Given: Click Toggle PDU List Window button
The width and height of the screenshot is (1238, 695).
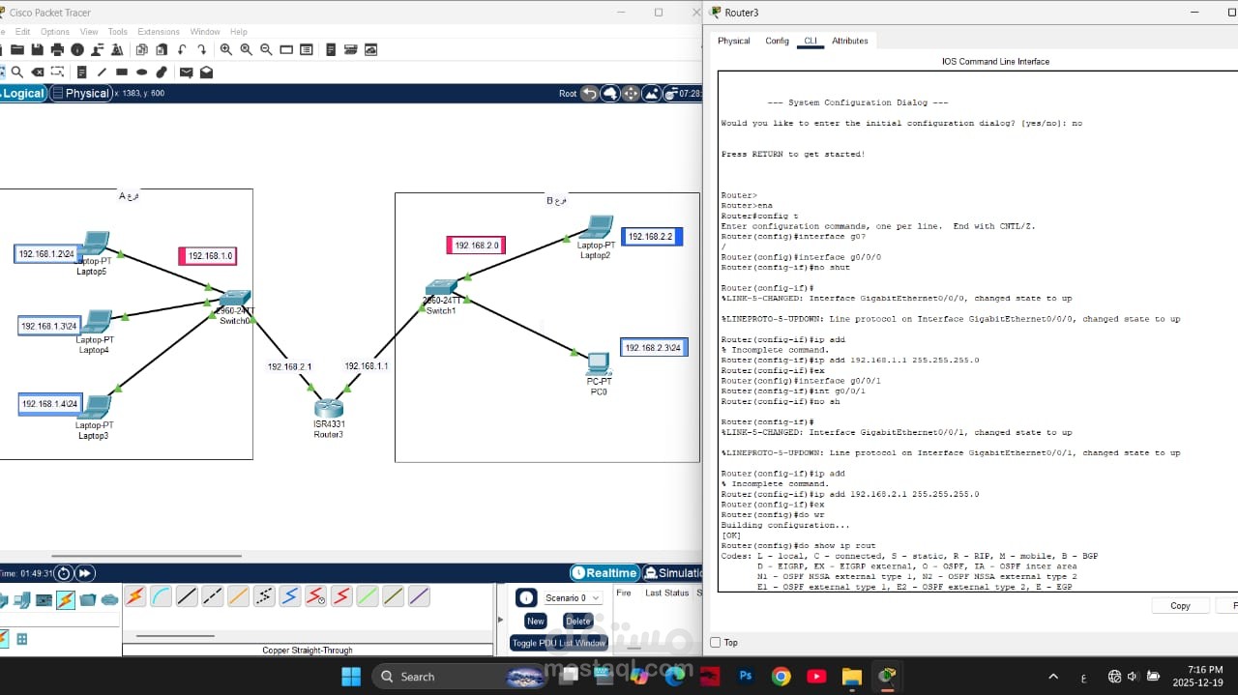Looking at the screenshot, I should [x=559, y=643].
